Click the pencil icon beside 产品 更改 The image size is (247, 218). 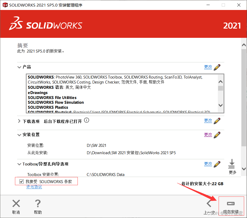(x=217, y=67)
